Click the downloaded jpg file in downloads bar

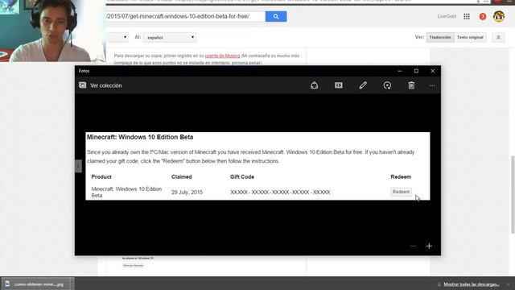[37, 284]
